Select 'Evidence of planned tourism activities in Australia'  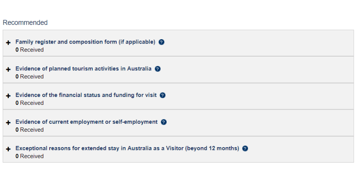[x=83, y=68]
